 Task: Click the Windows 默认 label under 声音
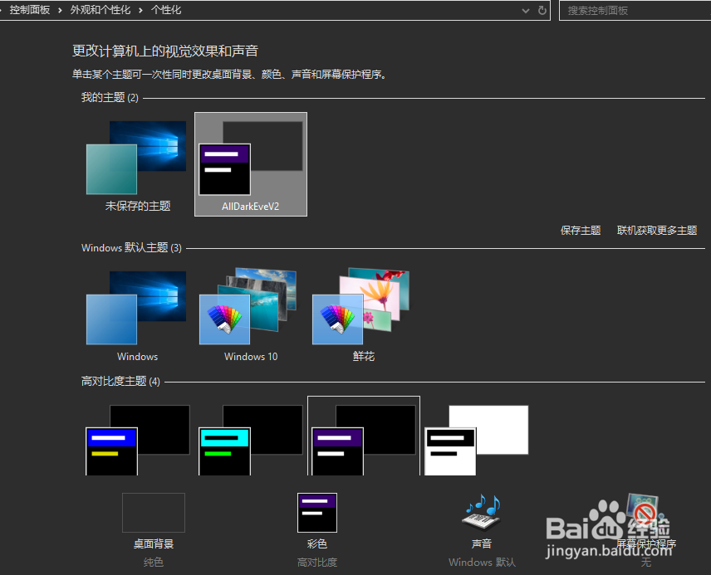482,563
